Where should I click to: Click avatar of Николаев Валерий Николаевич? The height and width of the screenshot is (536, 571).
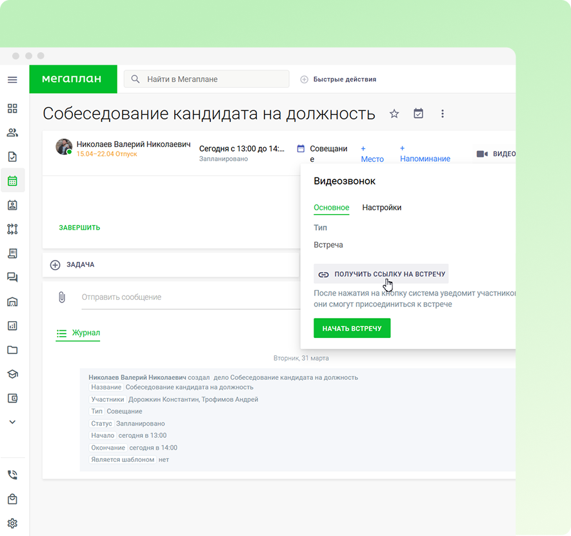point(64,147)
